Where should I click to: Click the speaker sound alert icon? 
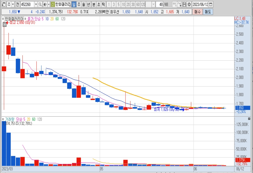coord(45,4)
